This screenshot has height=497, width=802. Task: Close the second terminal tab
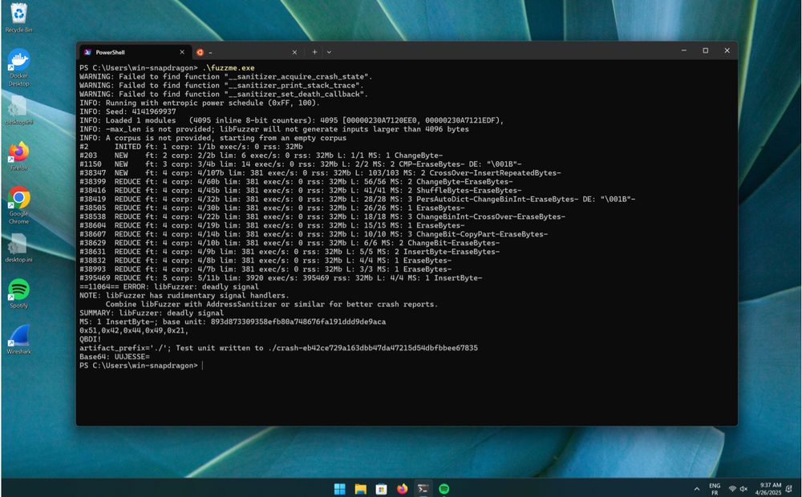294,52
